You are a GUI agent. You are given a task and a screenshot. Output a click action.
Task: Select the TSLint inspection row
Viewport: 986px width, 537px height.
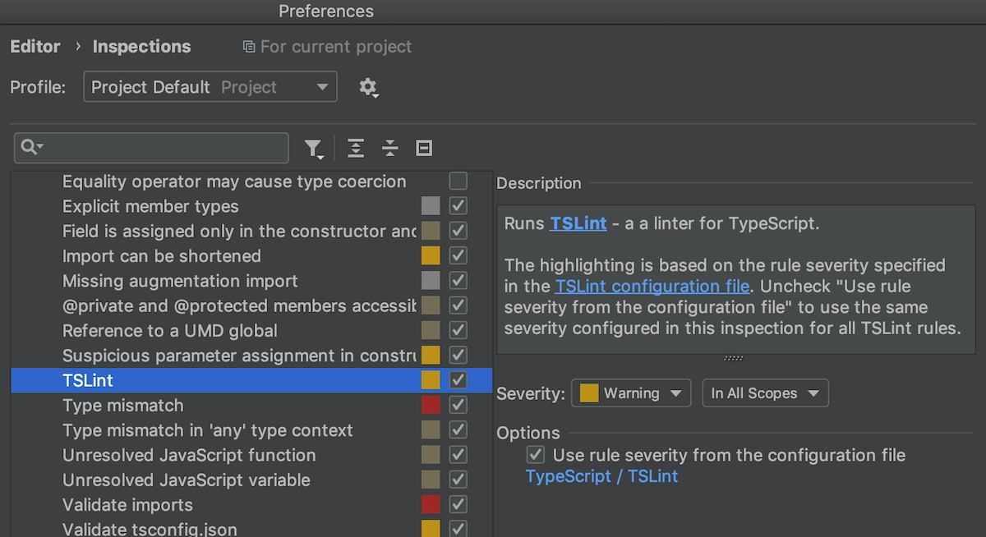click(251, 380)
